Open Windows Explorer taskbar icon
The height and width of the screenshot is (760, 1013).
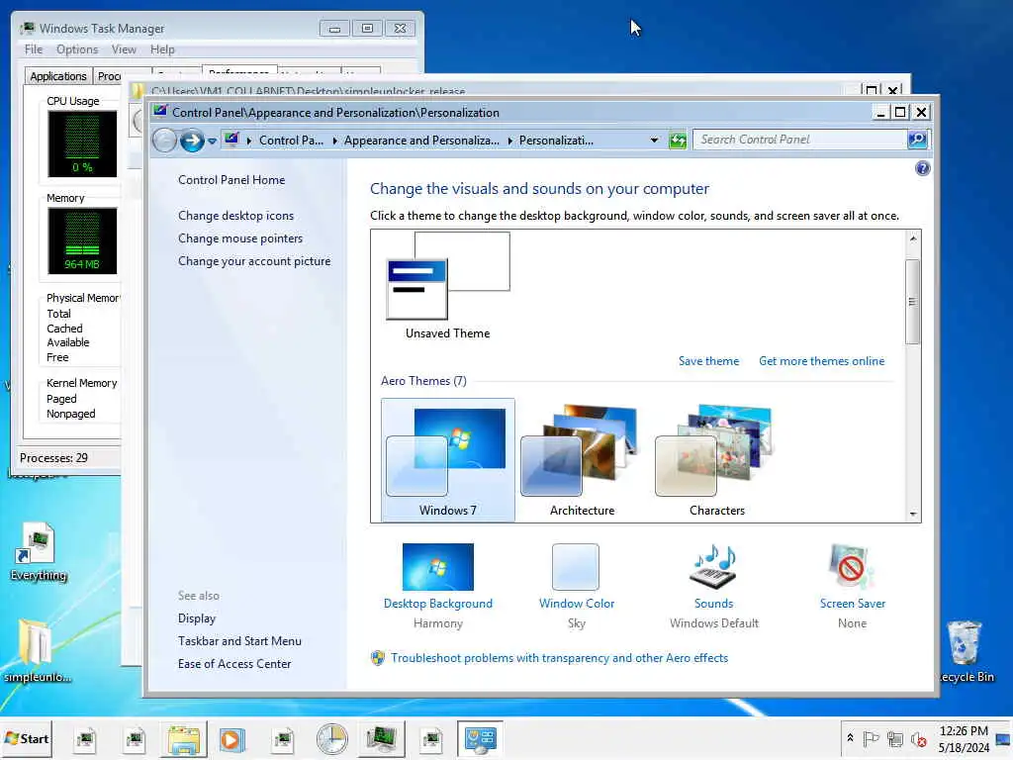(x=184, y=739)
